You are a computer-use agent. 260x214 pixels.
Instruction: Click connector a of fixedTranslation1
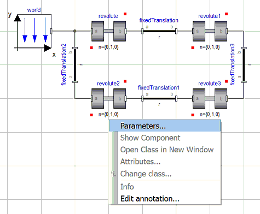pyautogui.click(x=142, y=98)
